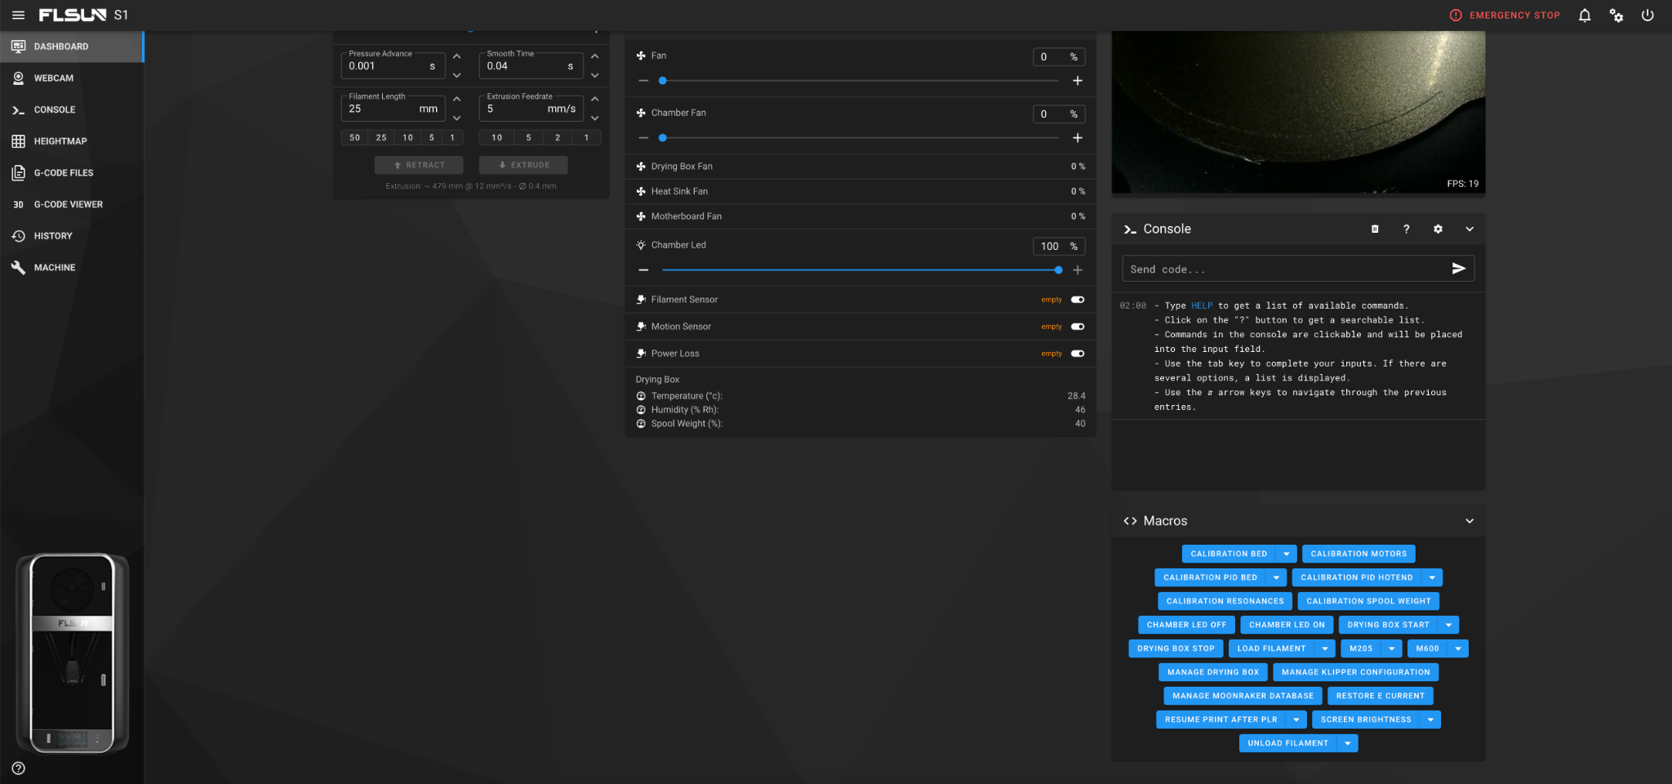Click the HELP command link in console
The width and height of the screenshot is (1672, 784).
tap(1202, 305)
